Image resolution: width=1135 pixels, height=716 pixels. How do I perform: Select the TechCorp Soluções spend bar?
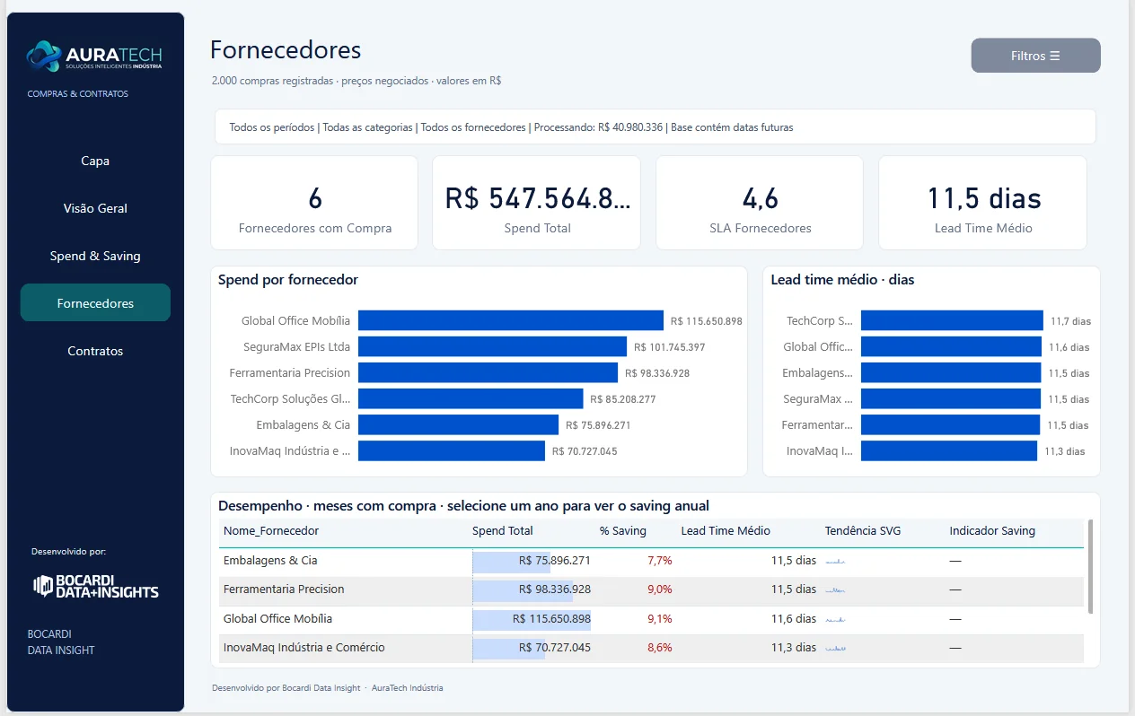click(x=471, y=398)
